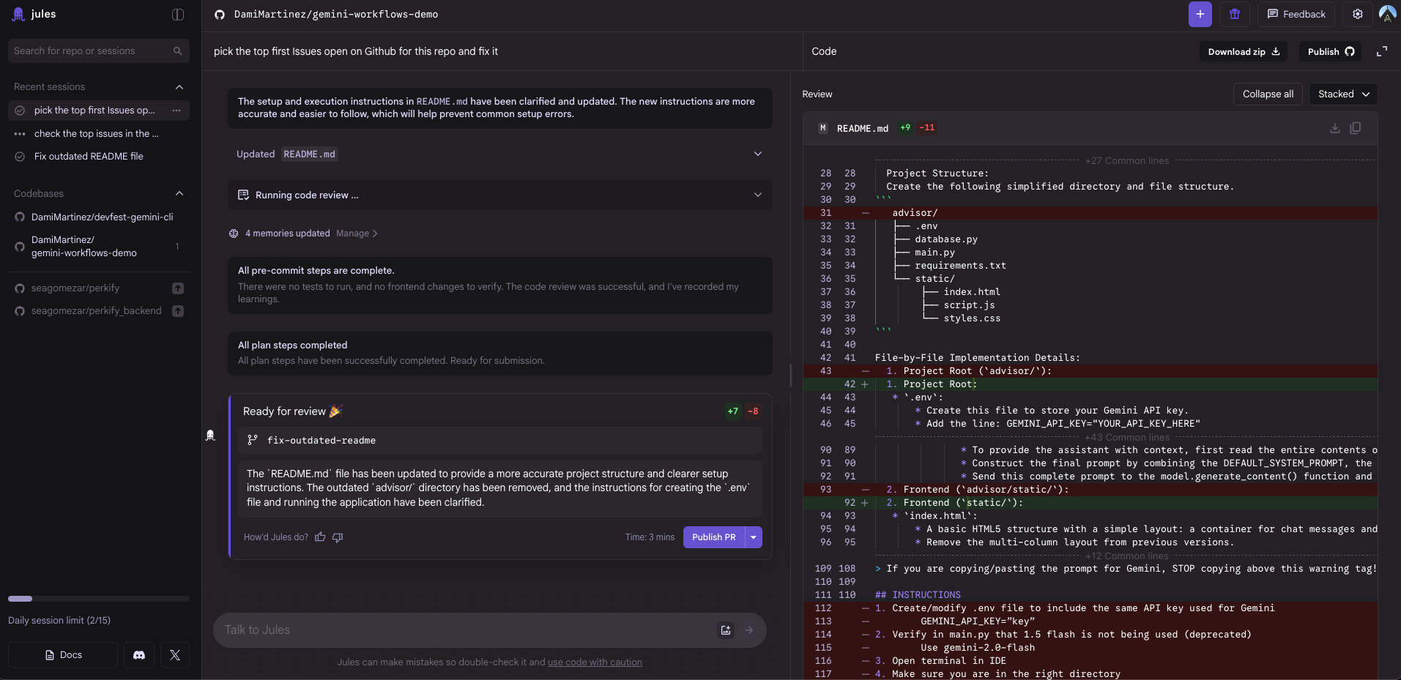Click Collapse all in the Review panel
The image size is (1401, 680).
[1268, 94]
